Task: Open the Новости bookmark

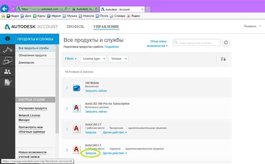Action: click(86, 16)
